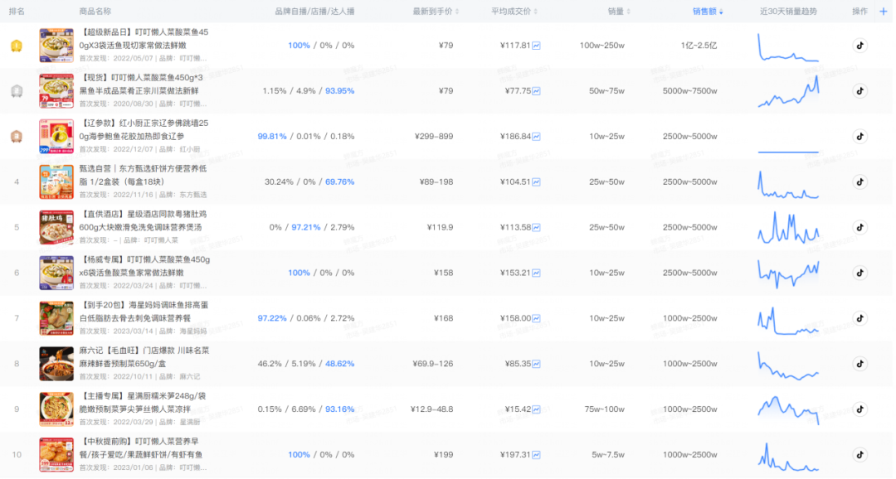
Task: Click the plus icon in header
Action: coord(885,12)
